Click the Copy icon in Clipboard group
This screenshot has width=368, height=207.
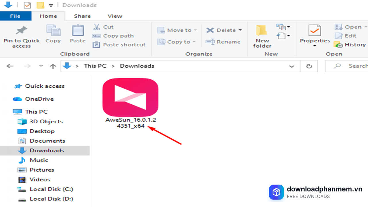click(x=53, y=31)
